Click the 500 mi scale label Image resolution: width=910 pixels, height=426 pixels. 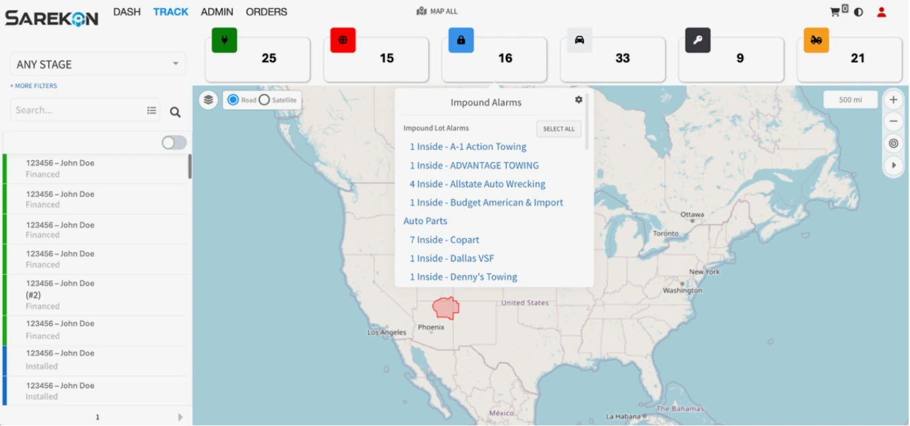pyautogui.click(x=850, y=100)
